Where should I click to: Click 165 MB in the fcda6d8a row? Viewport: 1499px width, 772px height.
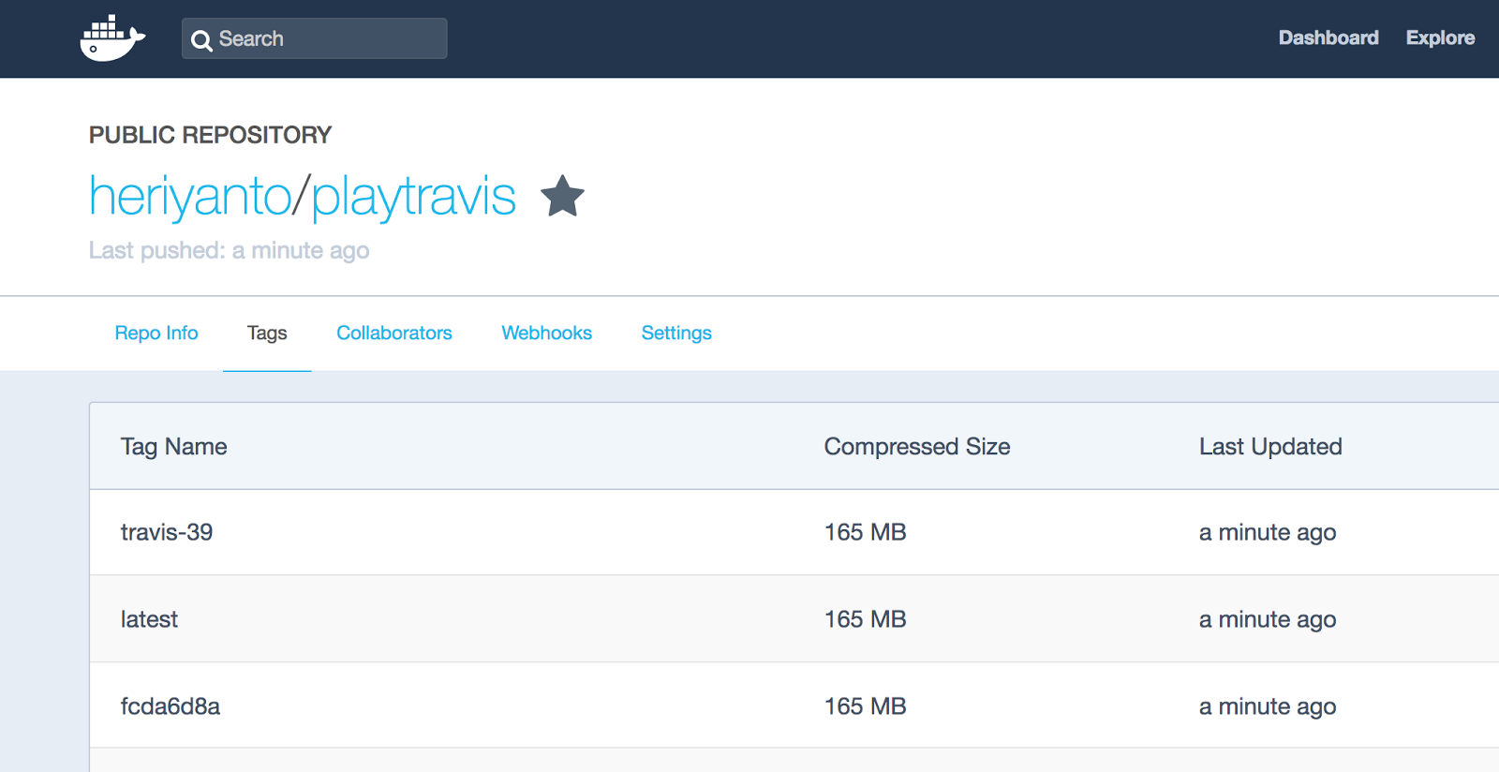[866, 706]
